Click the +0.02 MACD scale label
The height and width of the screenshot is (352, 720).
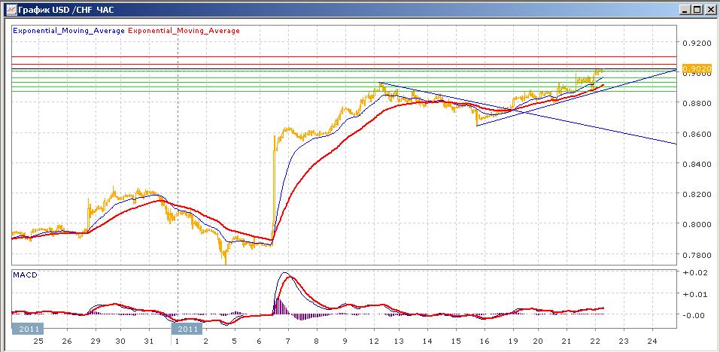pos(694,272)
